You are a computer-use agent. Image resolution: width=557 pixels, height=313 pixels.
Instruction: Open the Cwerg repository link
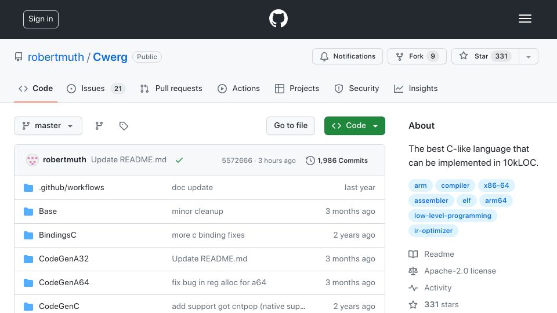pos(110,57)
